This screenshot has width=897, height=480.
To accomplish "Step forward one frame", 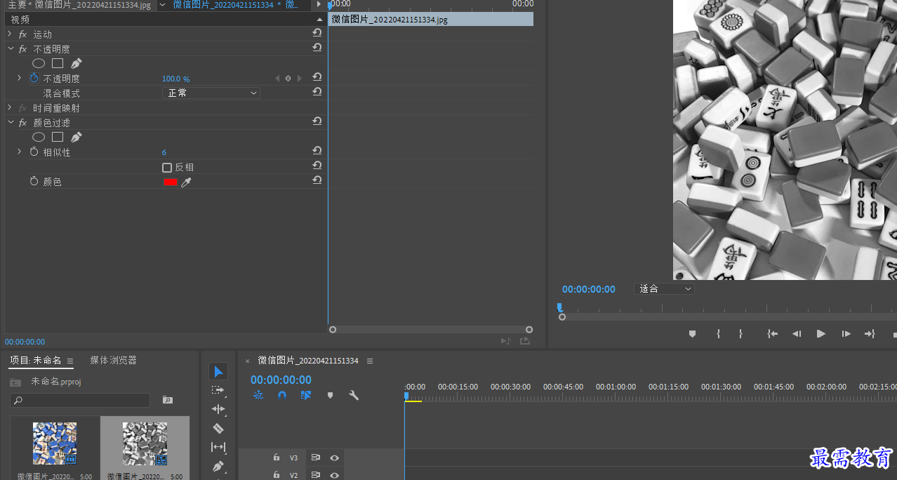I will pos(846,334).
